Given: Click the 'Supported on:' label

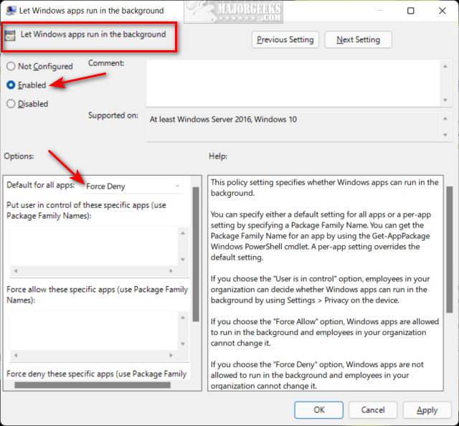Looking at the screenshot, I should click(x=113, y=115).
